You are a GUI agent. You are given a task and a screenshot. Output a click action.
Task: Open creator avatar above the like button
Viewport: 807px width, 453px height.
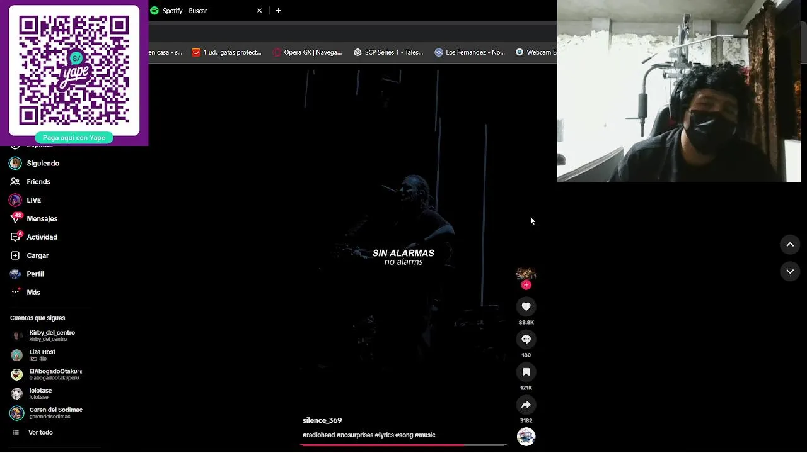(x=526, y=274)
